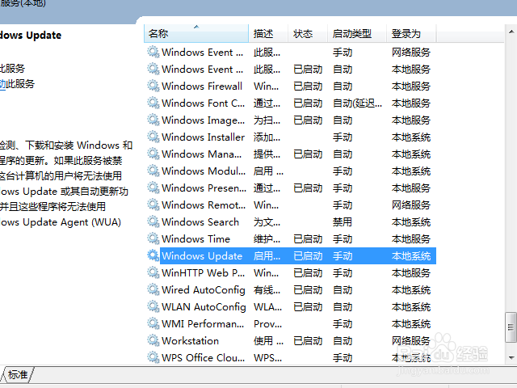Select the Windows Search service name
This screenshot has height=388, width=517.
(x=200, y=222)
